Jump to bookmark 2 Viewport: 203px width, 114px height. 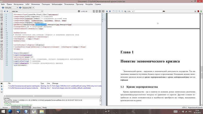97,11
